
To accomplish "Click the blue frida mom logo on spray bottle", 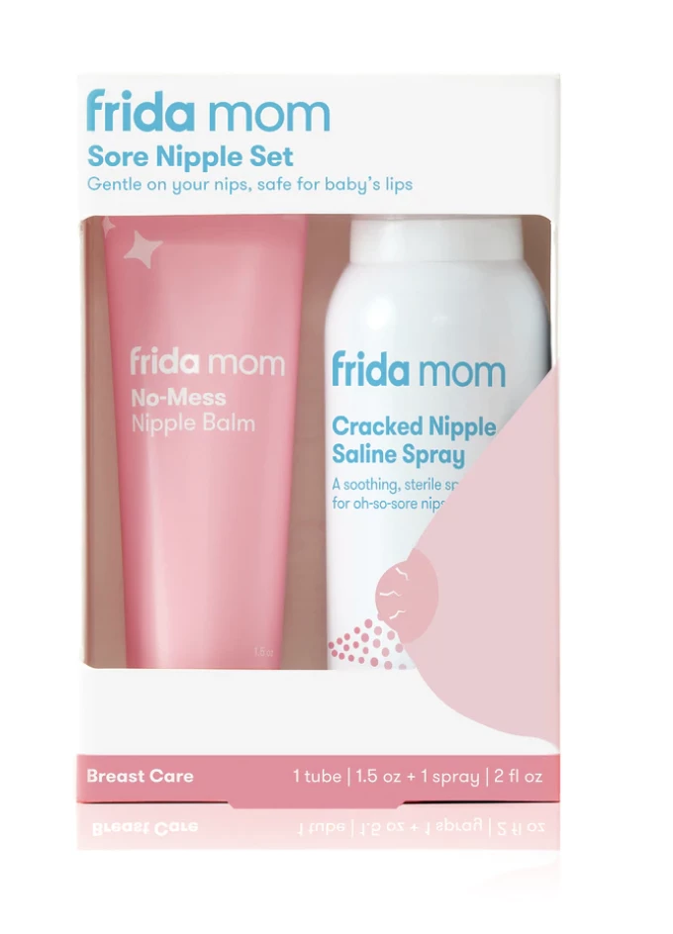I will coord(419,369).
